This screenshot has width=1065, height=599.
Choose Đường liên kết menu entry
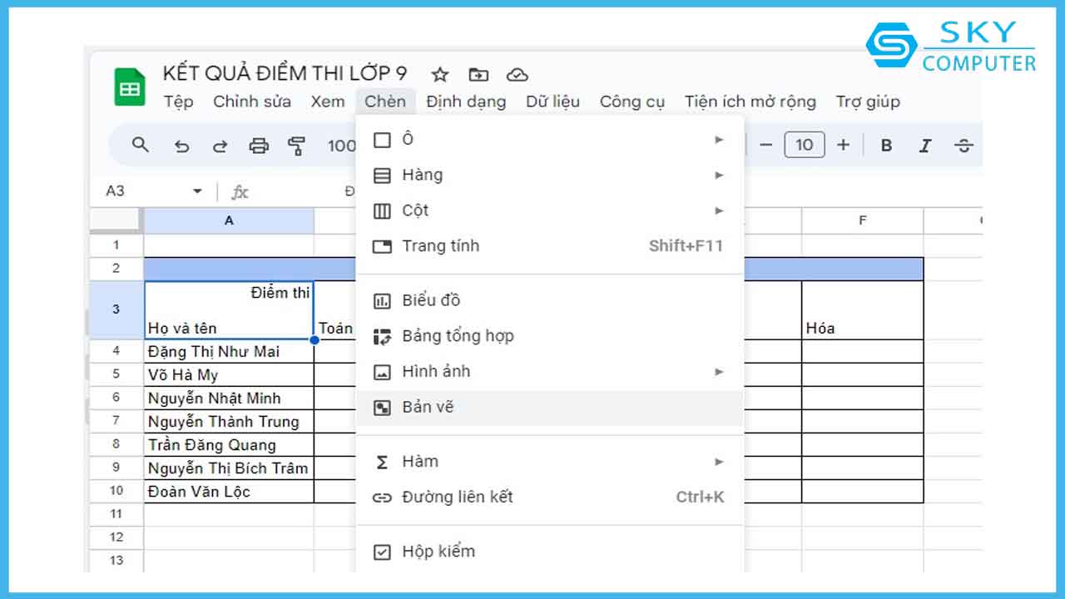click(x=457, y=498)
